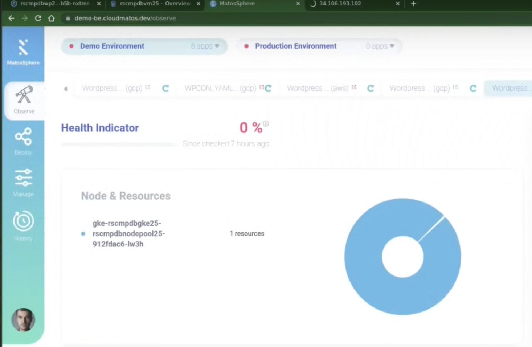Image resolution: width=532 pixels, height=347 pixels.
Task: Close the MatosSphere browser tab
Action: pos(298,4)
